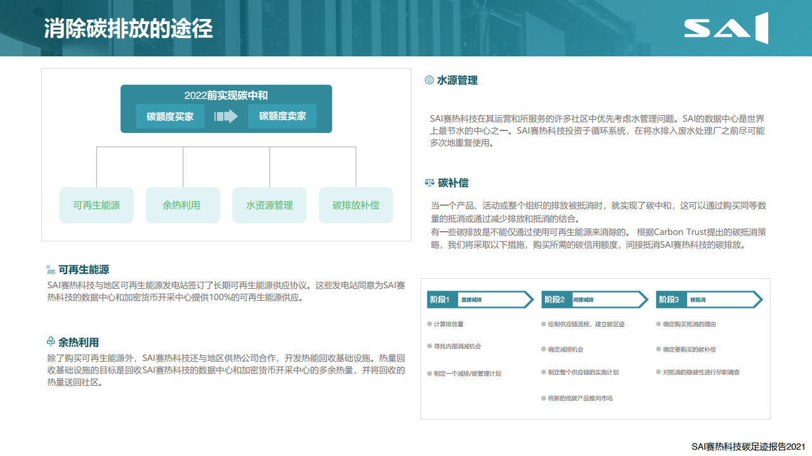Click the SAI logo in header

(x=726, y=28)
